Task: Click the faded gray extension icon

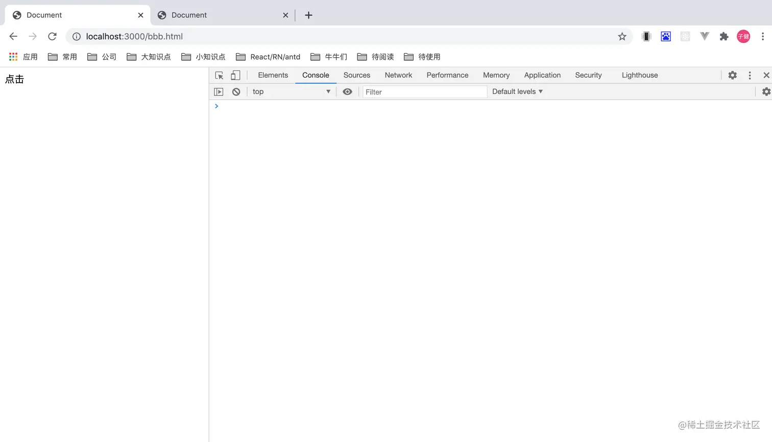Action: point(685,36)
